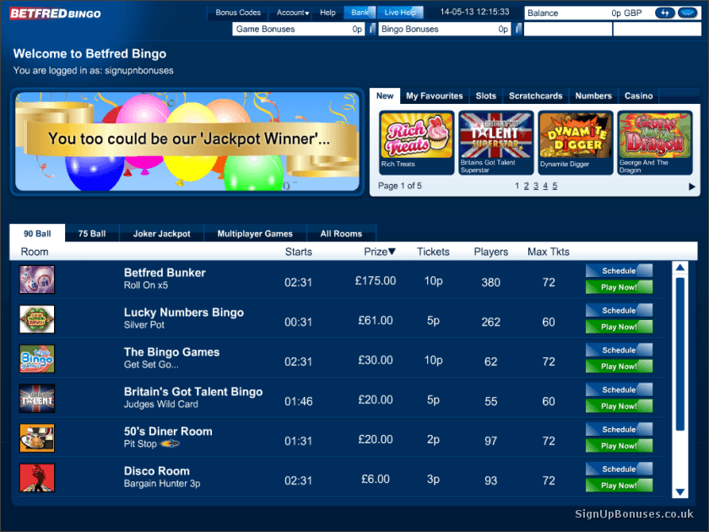Click the scroll up arrow in room list
Viewport: 709px width, 532px height.
click(x=680, y=268)
